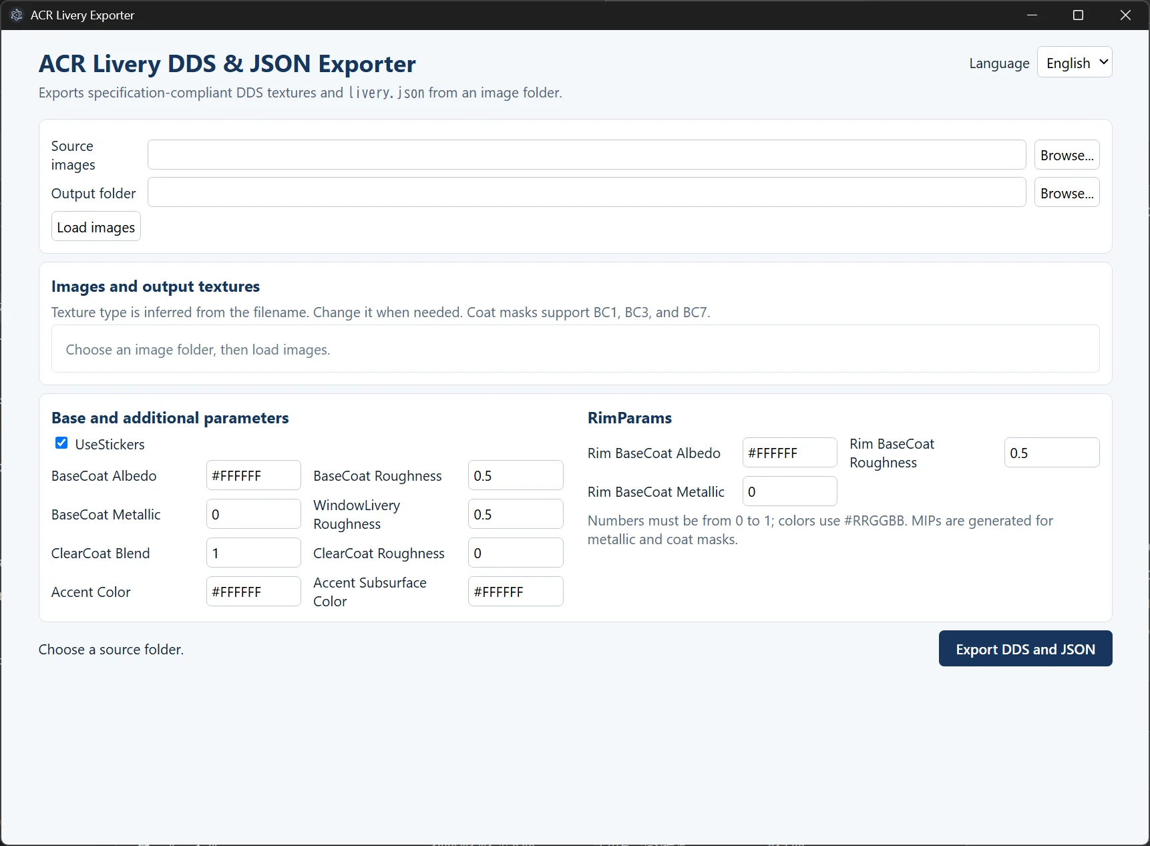Click the Accent Color hex field
The image size is (1150, 846).
coord(253,592)
